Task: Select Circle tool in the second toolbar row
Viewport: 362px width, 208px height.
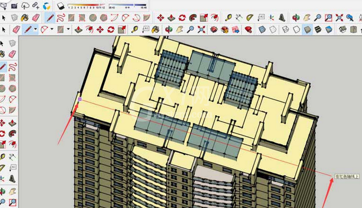Action: click(93, 18)
